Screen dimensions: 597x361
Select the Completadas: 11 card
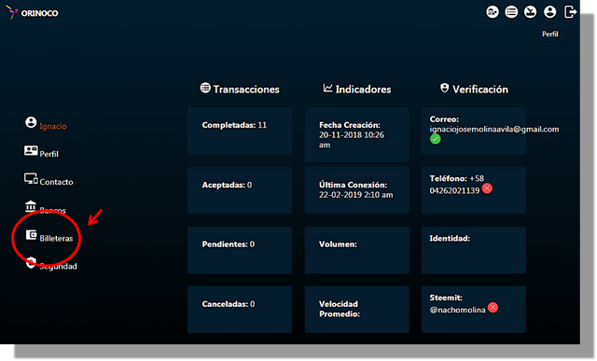240,131
